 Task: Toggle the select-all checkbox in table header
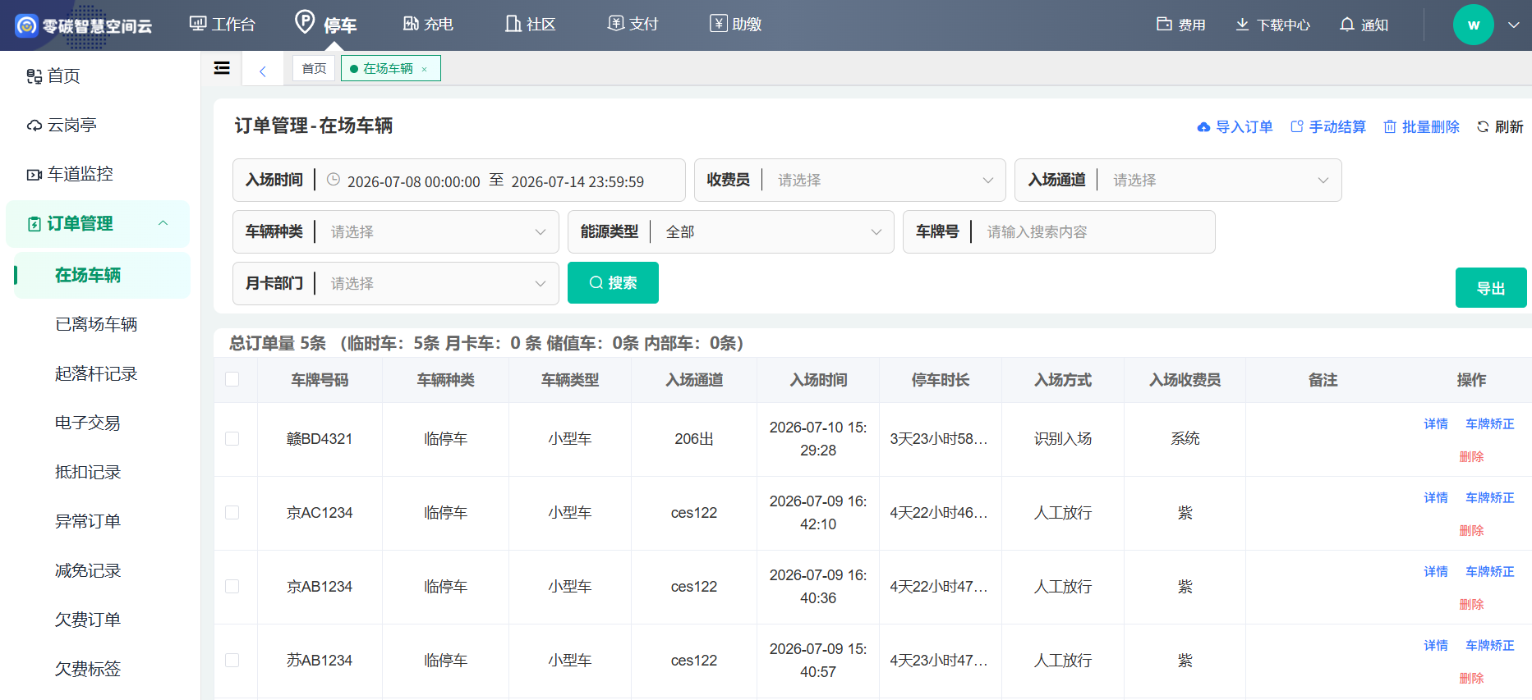click(x=232, y=379)
